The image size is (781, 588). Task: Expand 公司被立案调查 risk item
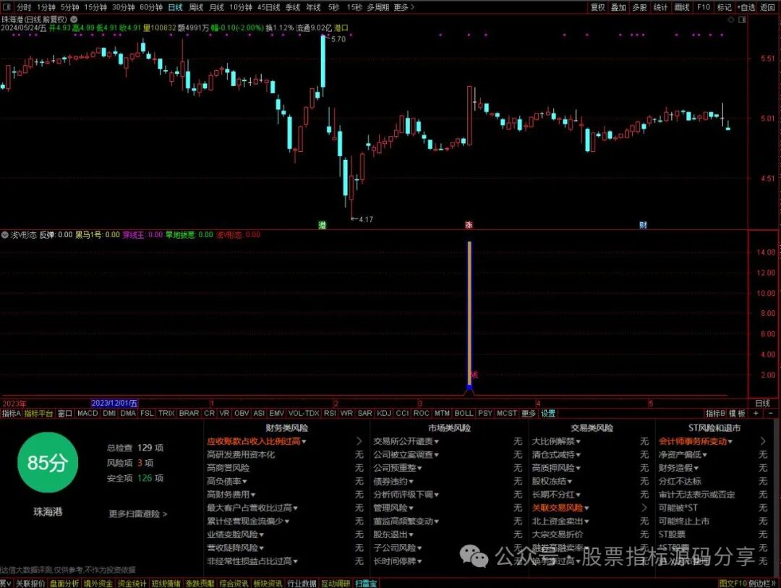tap(406, 454)
